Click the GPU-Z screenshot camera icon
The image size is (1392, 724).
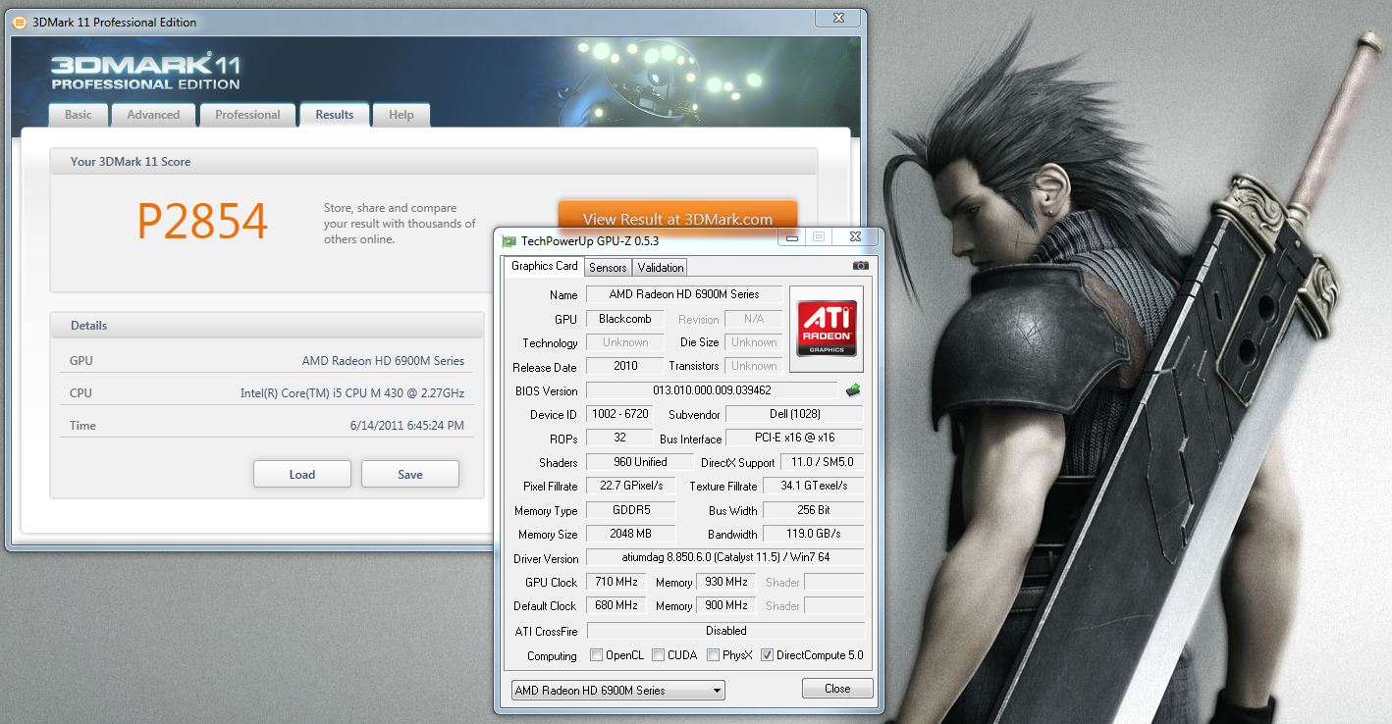click(x=861, y=265)
